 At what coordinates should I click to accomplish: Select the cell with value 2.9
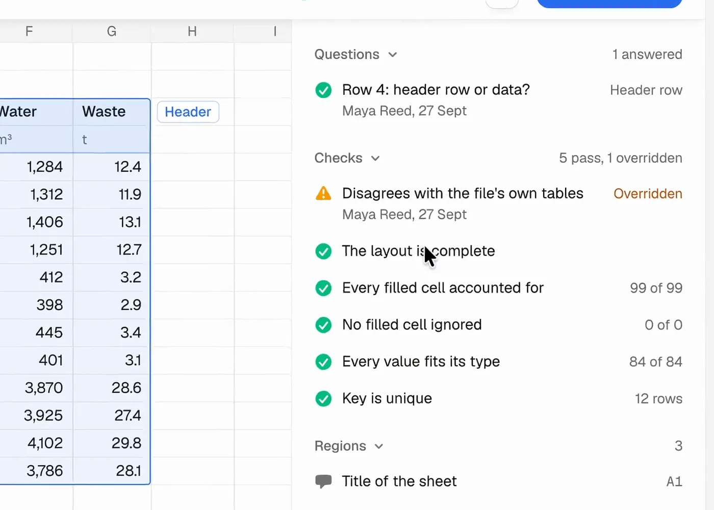[112, 305]
